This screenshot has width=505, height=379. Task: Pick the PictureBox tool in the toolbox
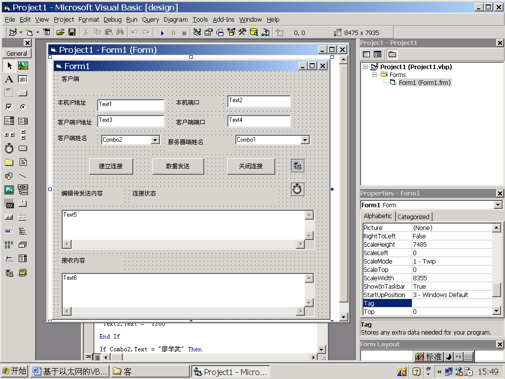click(23, 66)
